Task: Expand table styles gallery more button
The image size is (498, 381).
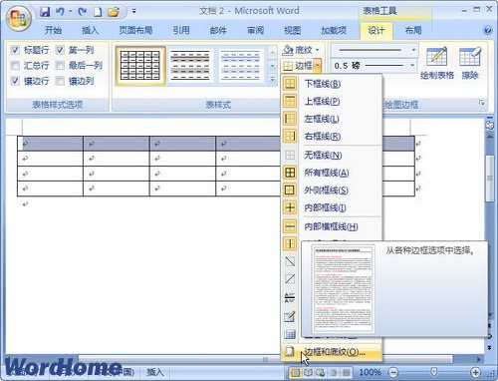Action: [x=272, y=80]
